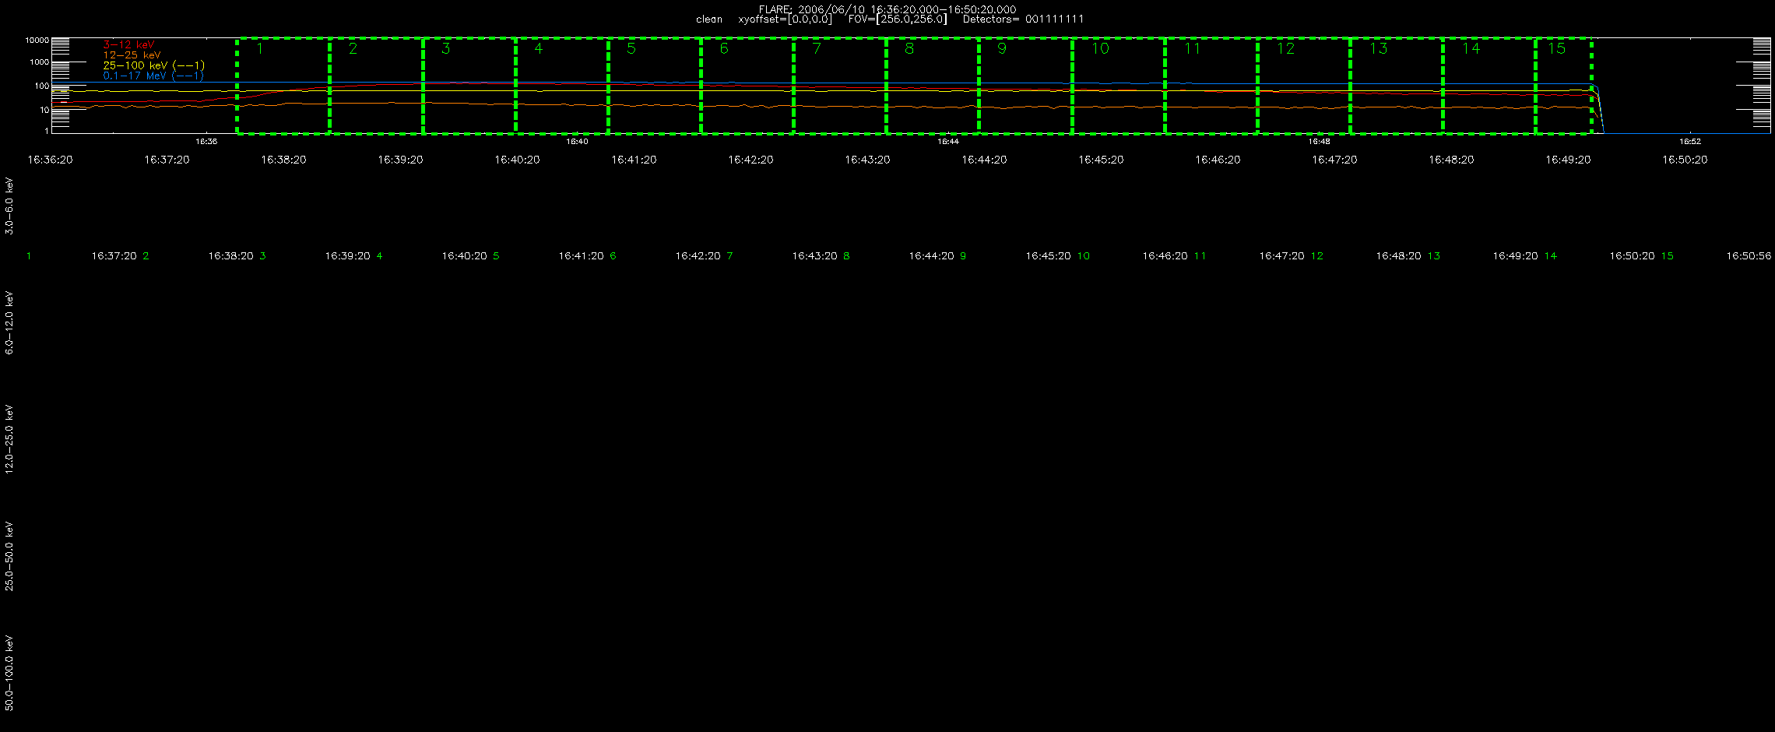This screenshot has width=1775, height=732.
Task: Select interval 15 box in the lightcurve plot
Action: 1563,86
